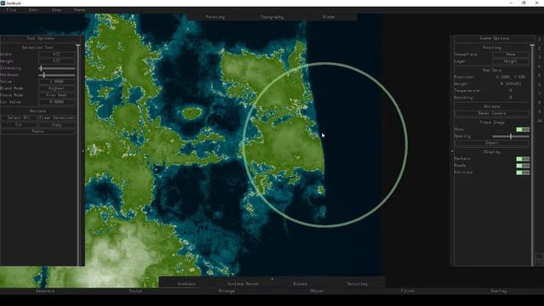Click the Trace Image Import button
This screenshot has width=544, height=306.
(x=492, y=143)
